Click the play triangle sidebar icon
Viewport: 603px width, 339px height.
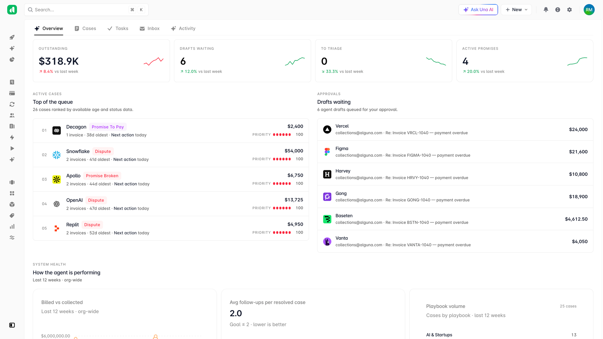(12, 149)
